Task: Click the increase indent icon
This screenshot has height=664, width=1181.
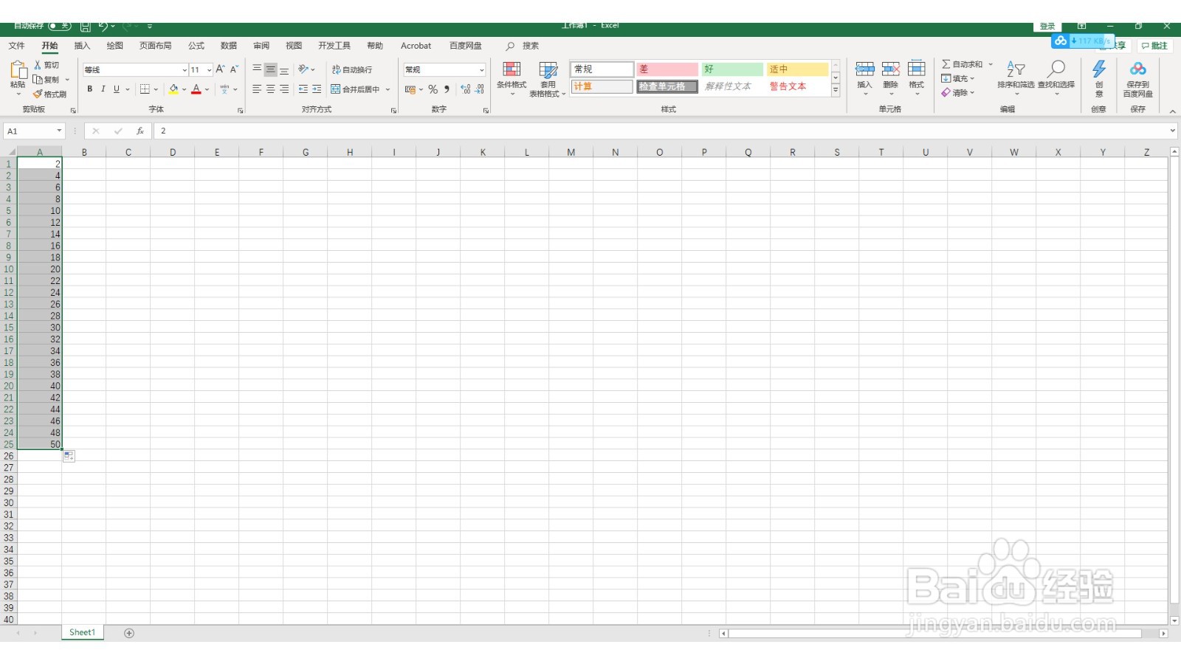Action: (317, 89)
